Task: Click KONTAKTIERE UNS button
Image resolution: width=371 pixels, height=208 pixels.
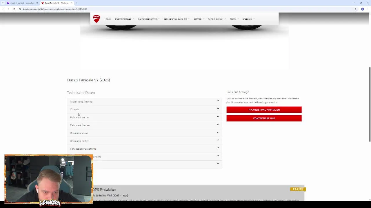Action: (264, 118)
